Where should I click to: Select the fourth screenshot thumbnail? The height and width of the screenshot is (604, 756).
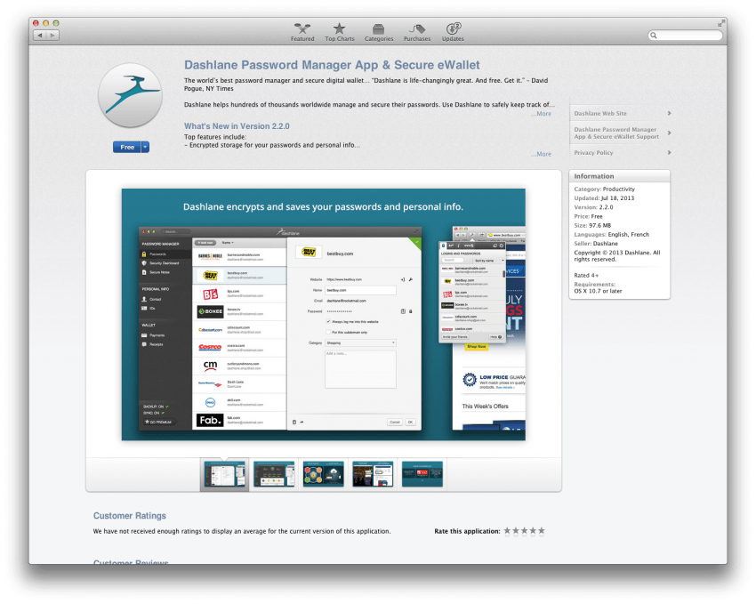click(x=373, y=474)
